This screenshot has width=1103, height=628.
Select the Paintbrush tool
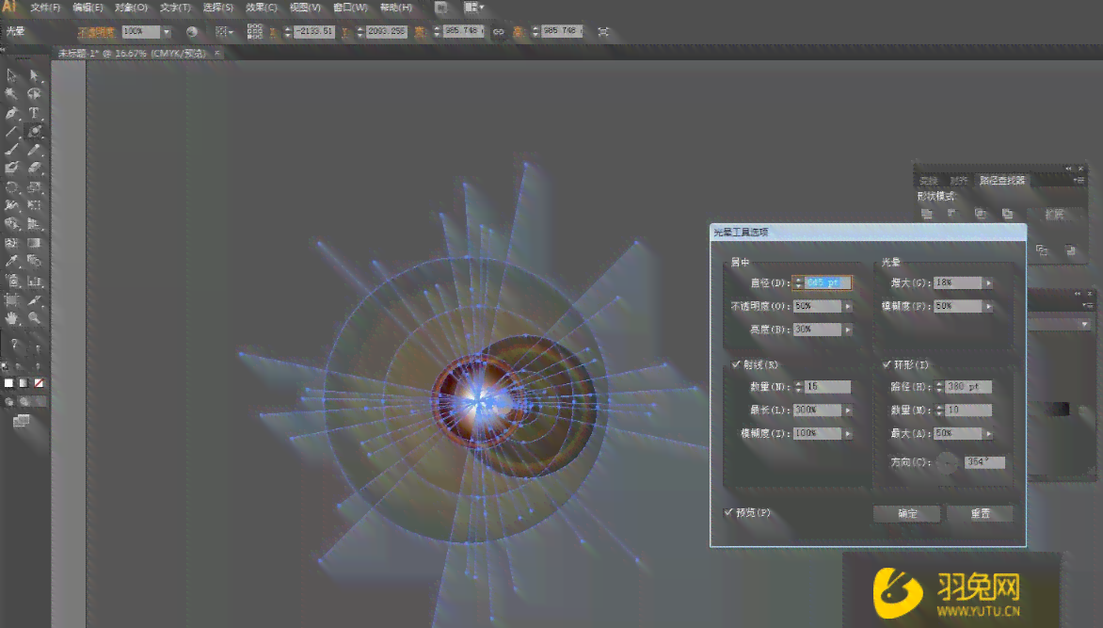[x=12, y=150]
